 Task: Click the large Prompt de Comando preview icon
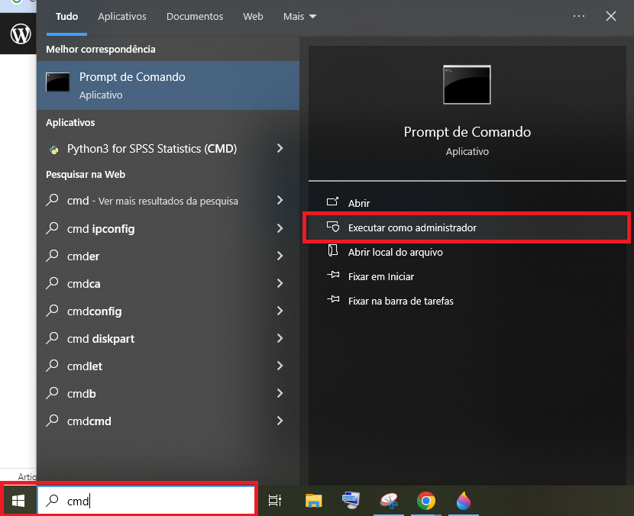467,85
